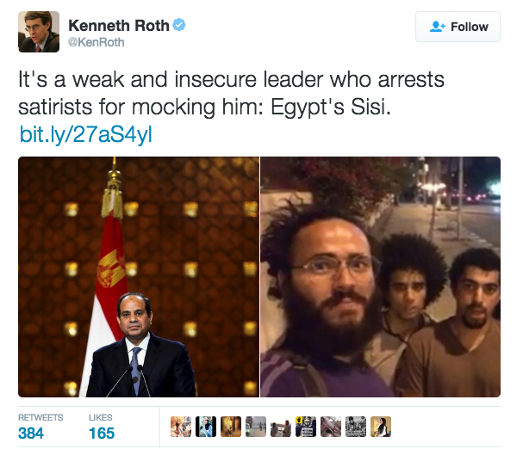Image resolution: width=523 pixels, height=449 pixels.
Task: Open the photo of Sisi at podium
Action: [139, 277]
